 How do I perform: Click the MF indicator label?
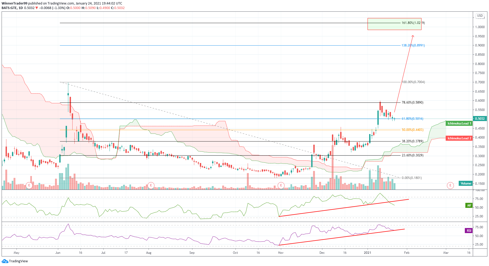pos(469,205)
